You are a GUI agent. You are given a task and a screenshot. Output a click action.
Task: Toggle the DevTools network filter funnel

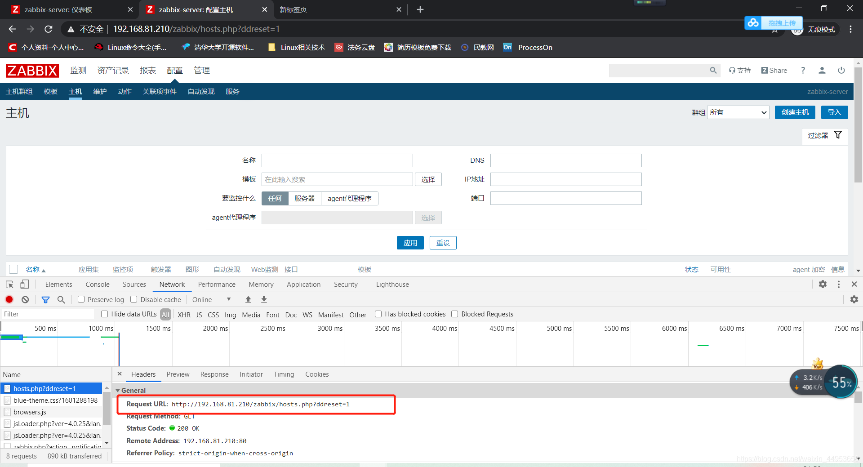[x=45, y=300]
